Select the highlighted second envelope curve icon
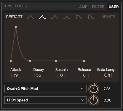The image size is (123, 111). [43, 17]
